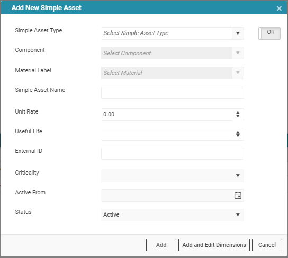Open the Active From calendar picker

click(x=238, y=195)
